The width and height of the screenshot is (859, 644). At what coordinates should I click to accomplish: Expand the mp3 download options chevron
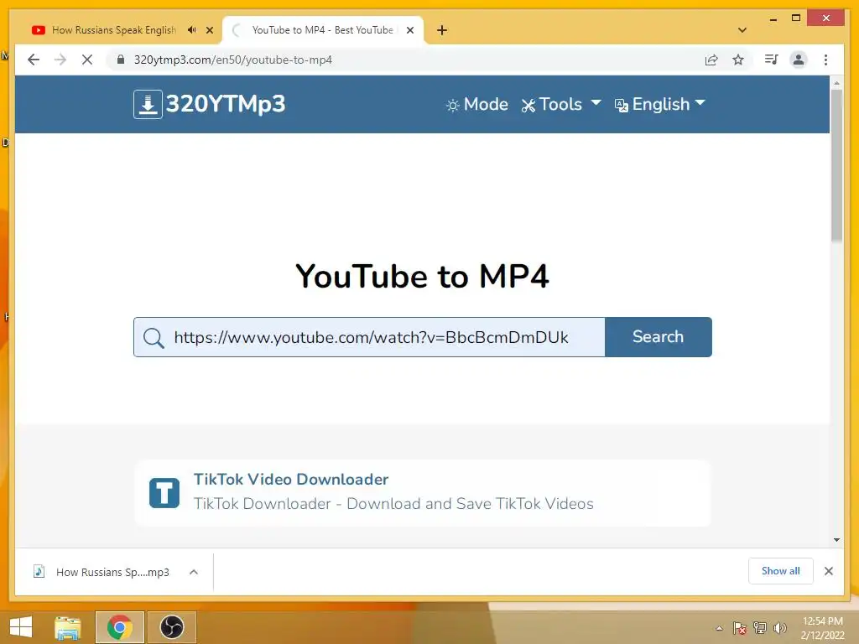[194, 572]
